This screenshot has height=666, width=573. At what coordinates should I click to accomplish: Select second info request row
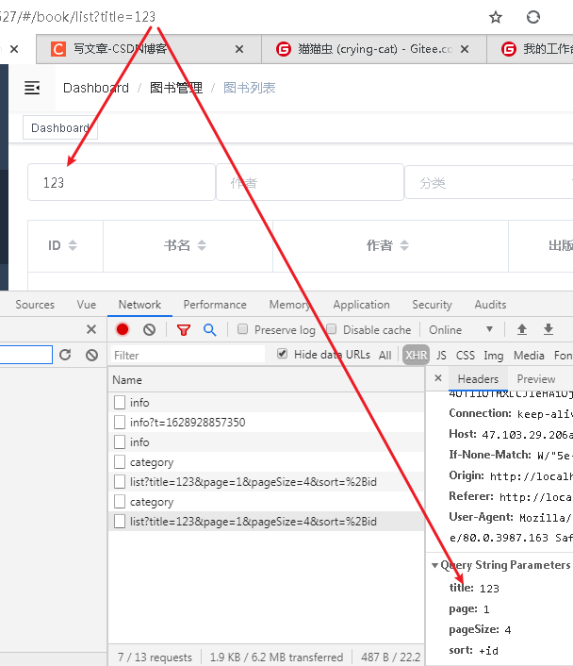(x=266, y=442)
